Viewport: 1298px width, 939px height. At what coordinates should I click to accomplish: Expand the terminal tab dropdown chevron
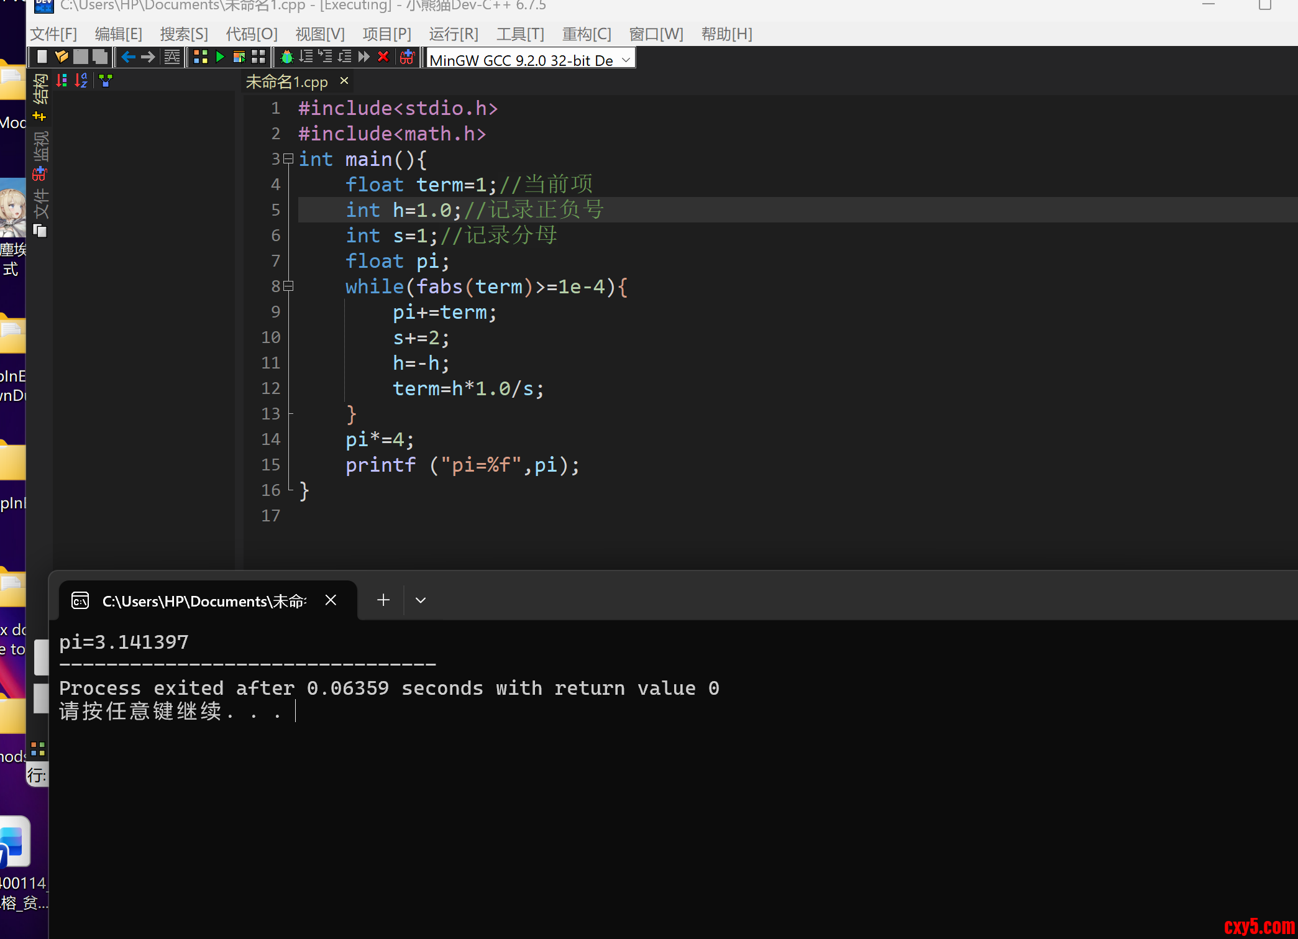[x=421, y=600]
